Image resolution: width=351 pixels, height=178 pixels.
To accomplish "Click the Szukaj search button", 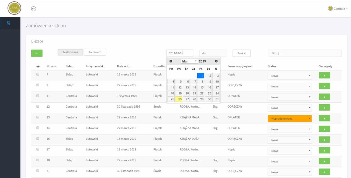I will (241, 53).
